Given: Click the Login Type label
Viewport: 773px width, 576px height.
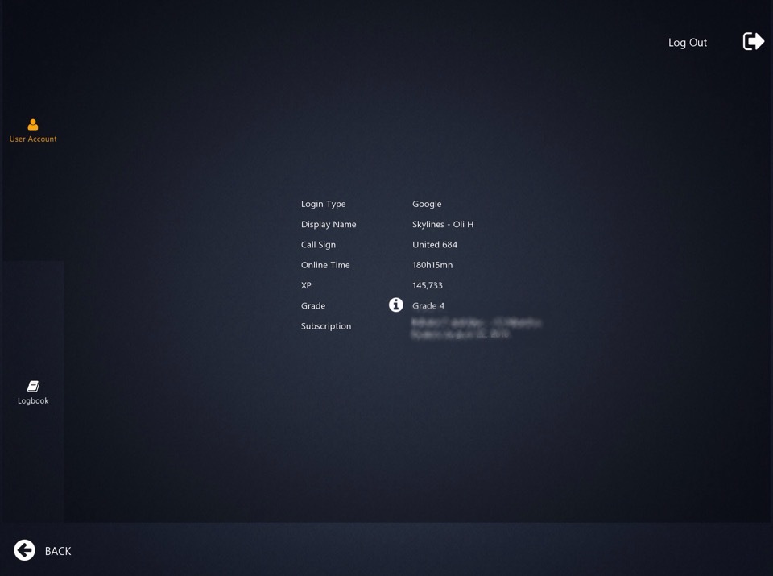Looking at the screenshot, I should 324,204.
